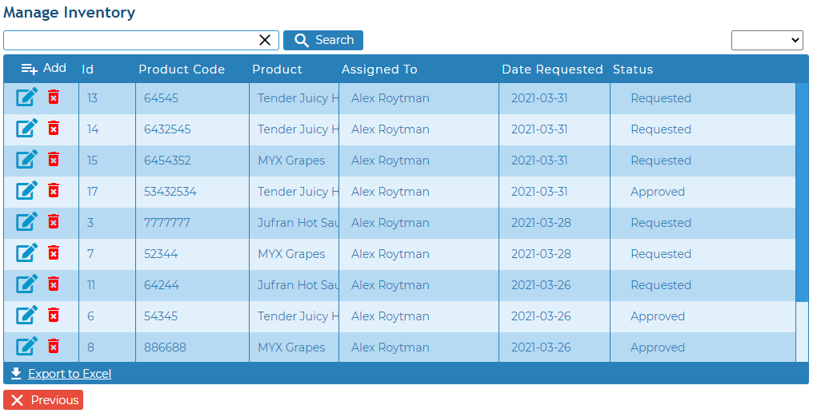
Task: Delete the row with Id 7
Action: 54,252
